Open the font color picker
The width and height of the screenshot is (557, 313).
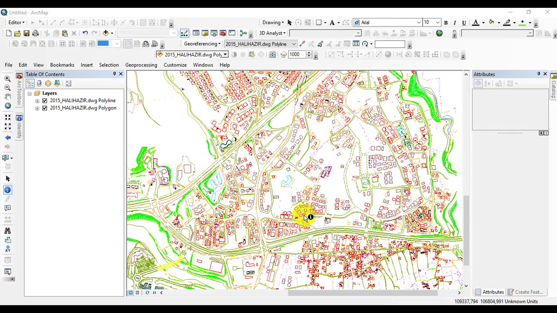(x=476, y=23)
